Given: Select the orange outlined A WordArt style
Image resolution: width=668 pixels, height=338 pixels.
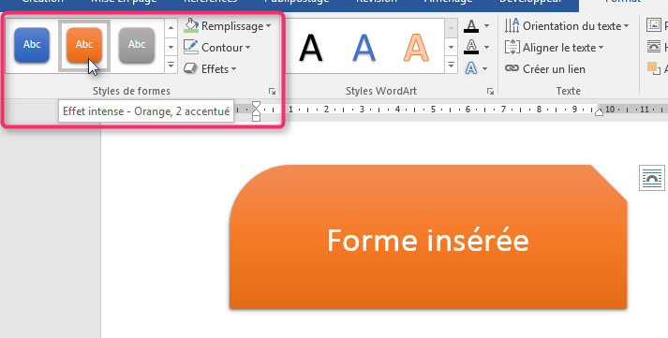Looking at the screenshot, I should tap(416, 48).
